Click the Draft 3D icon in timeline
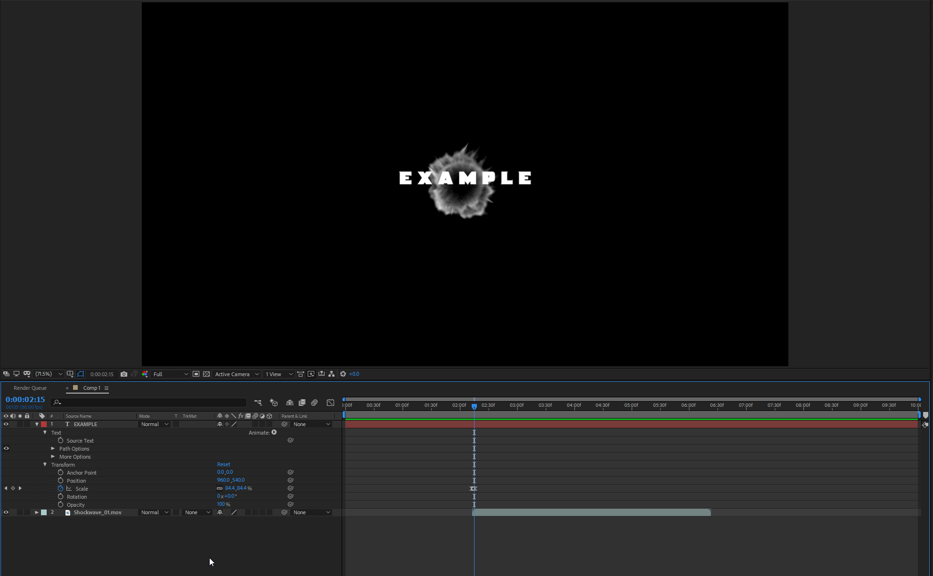933x576 pixels. pyautogui.click(x=274, y=403)
